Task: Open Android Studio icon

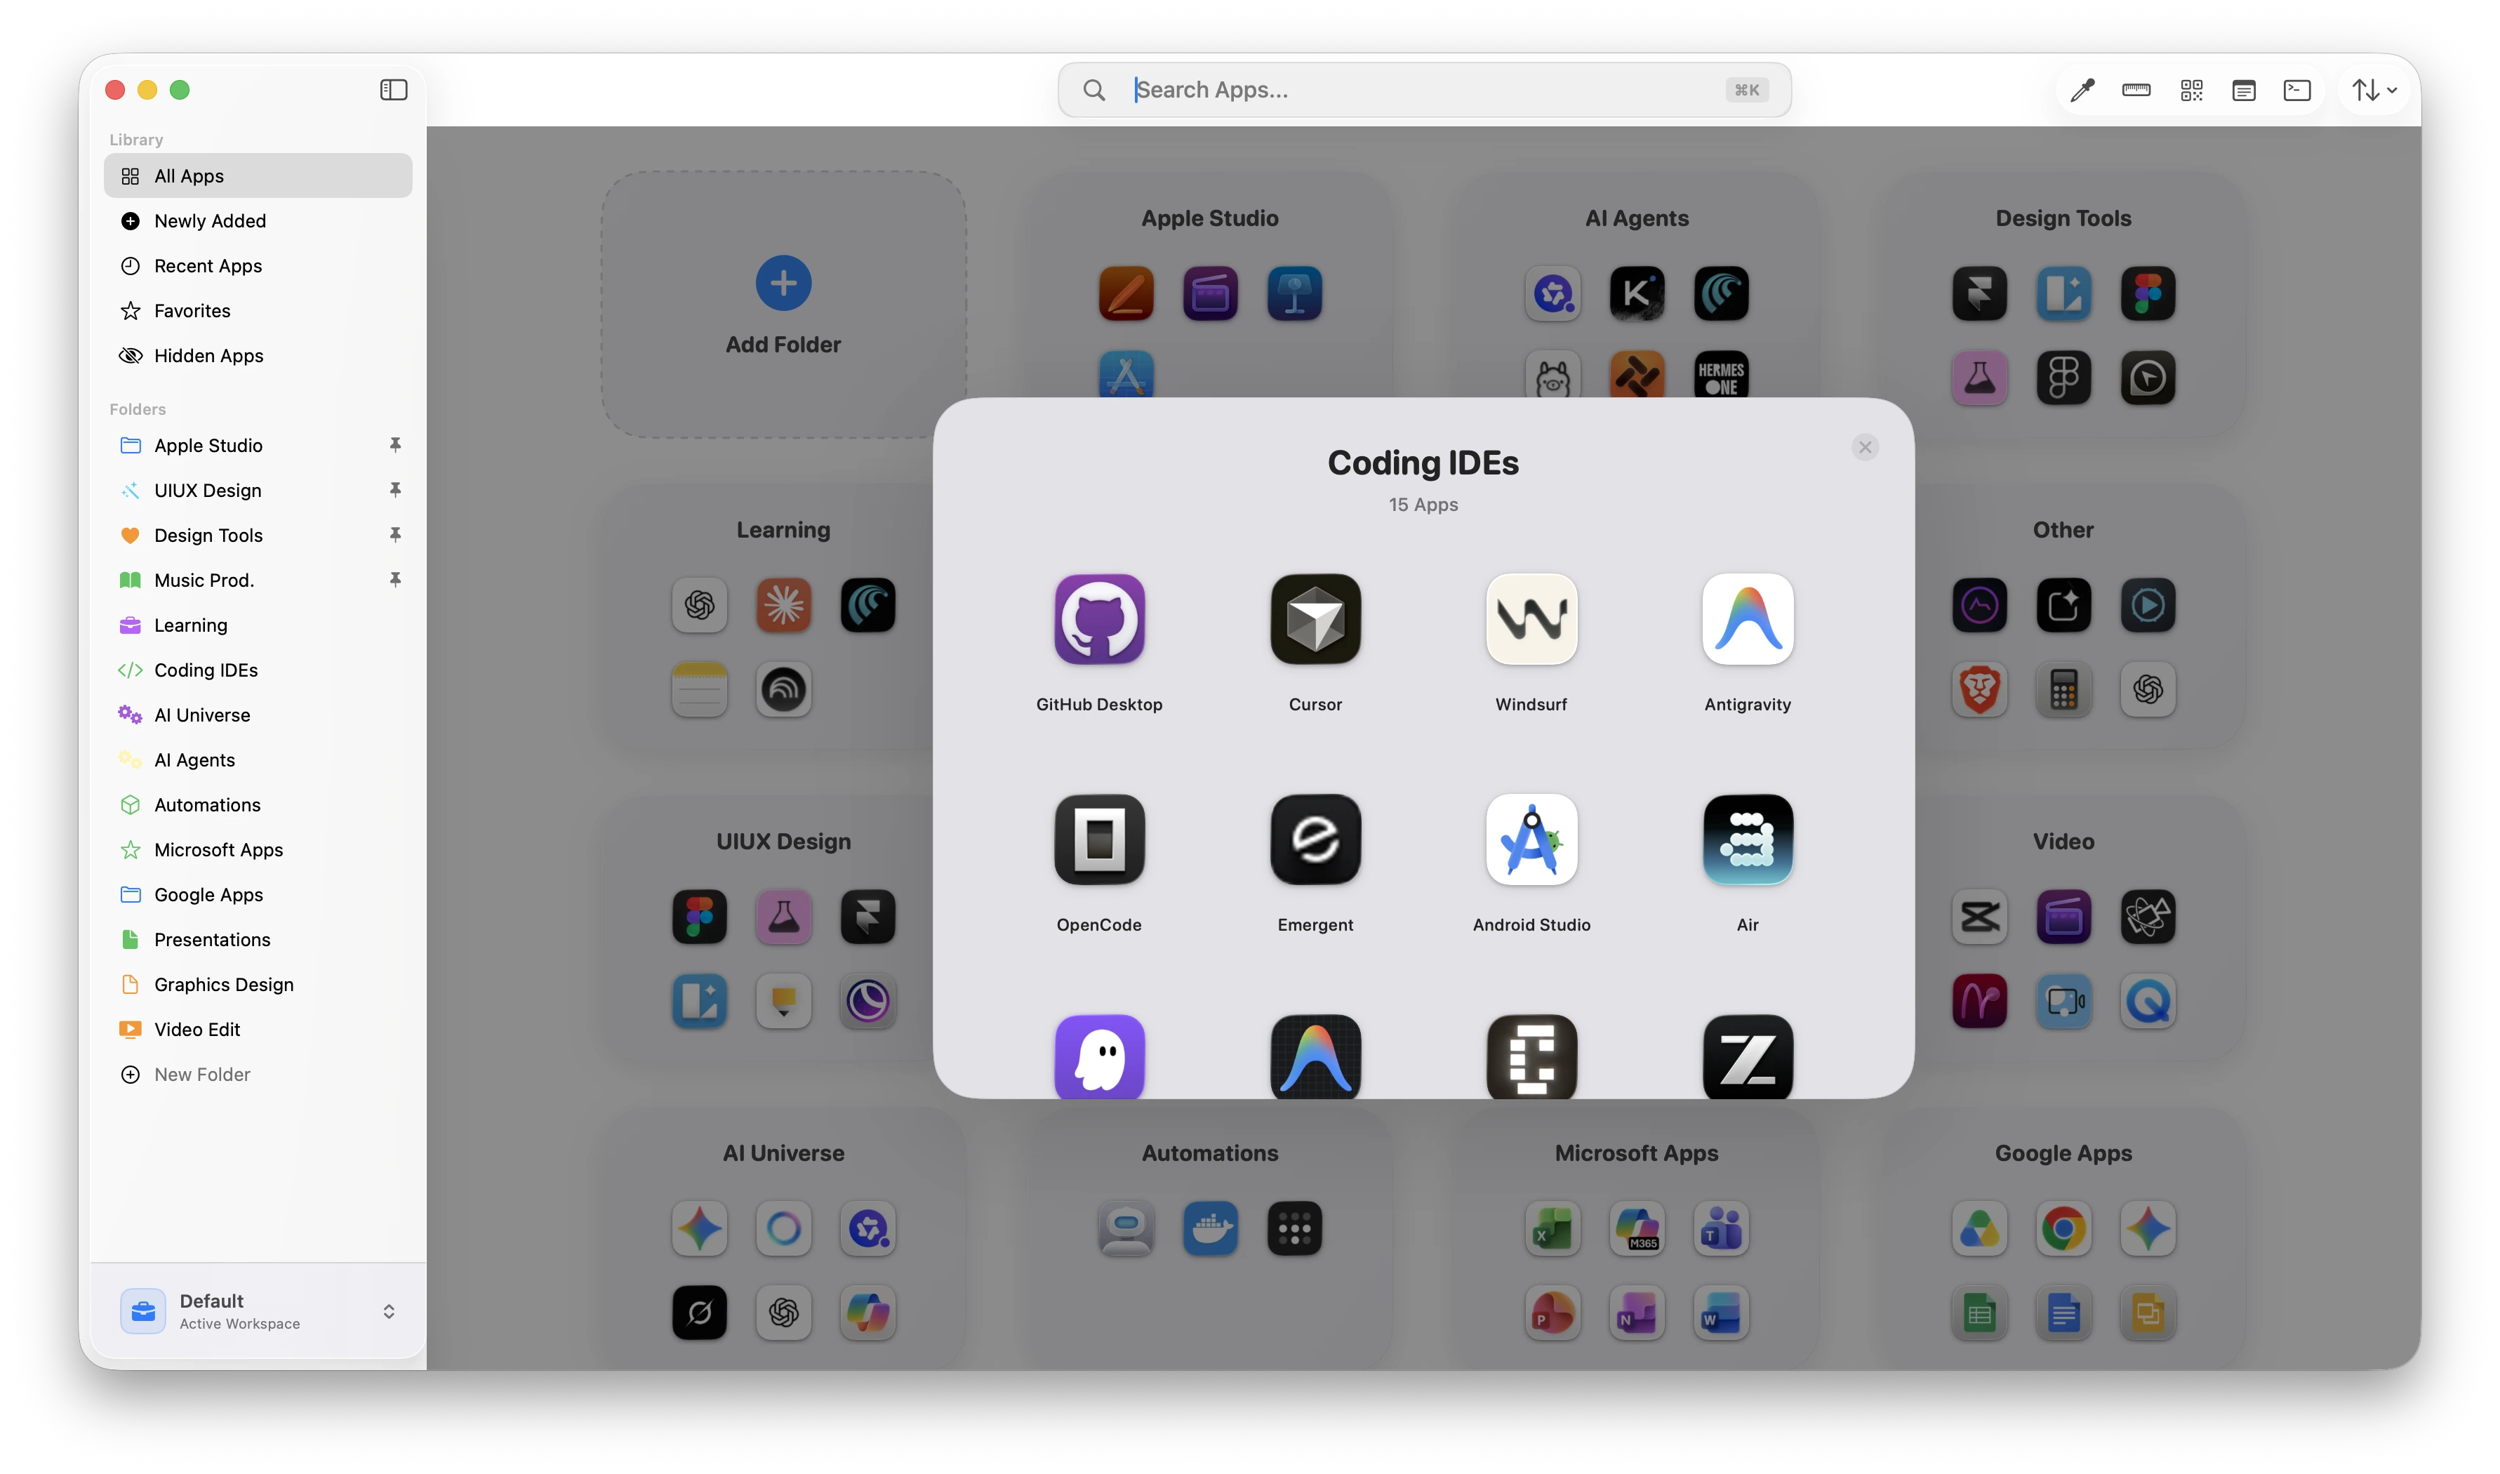Action: point(1531,839)
